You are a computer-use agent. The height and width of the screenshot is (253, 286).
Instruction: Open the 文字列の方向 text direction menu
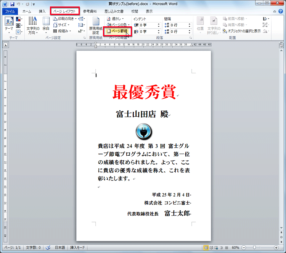[33, 25]
